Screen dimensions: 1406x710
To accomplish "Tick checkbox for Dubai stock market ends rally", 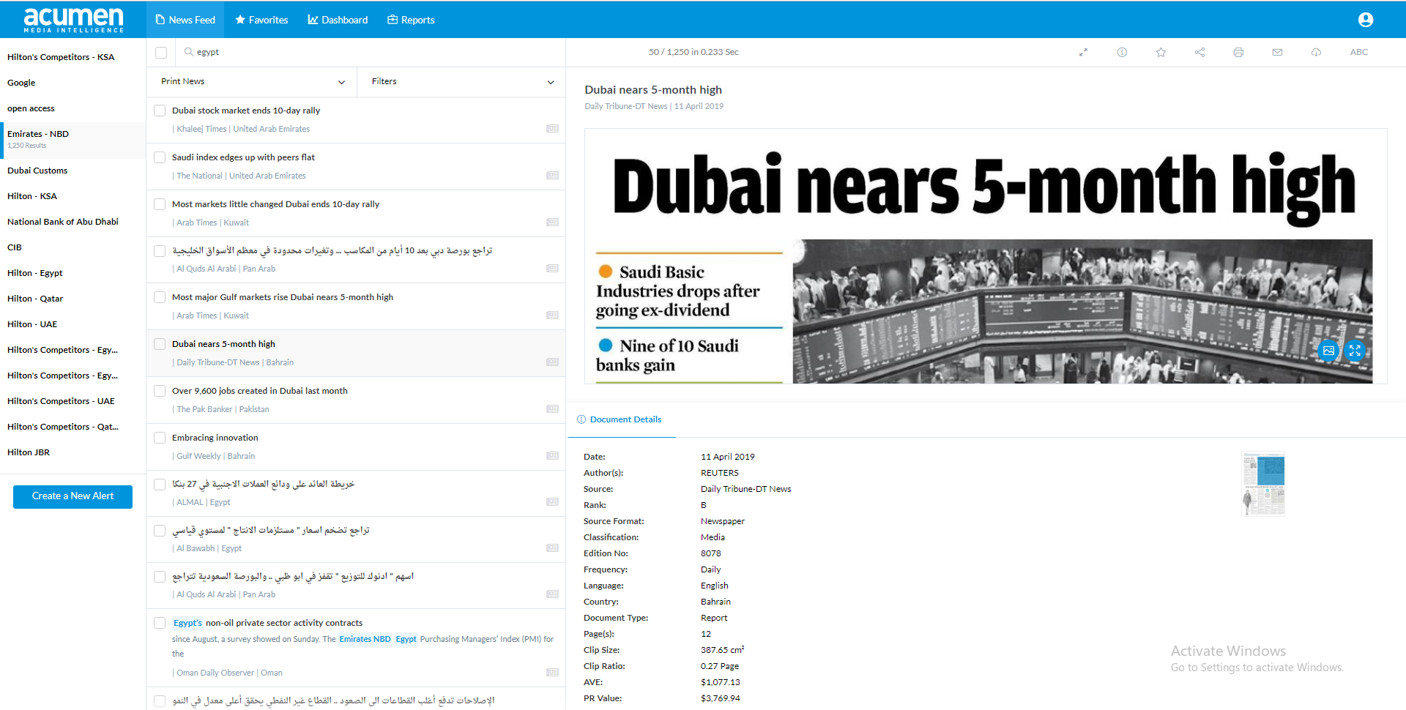I will 160,111.
